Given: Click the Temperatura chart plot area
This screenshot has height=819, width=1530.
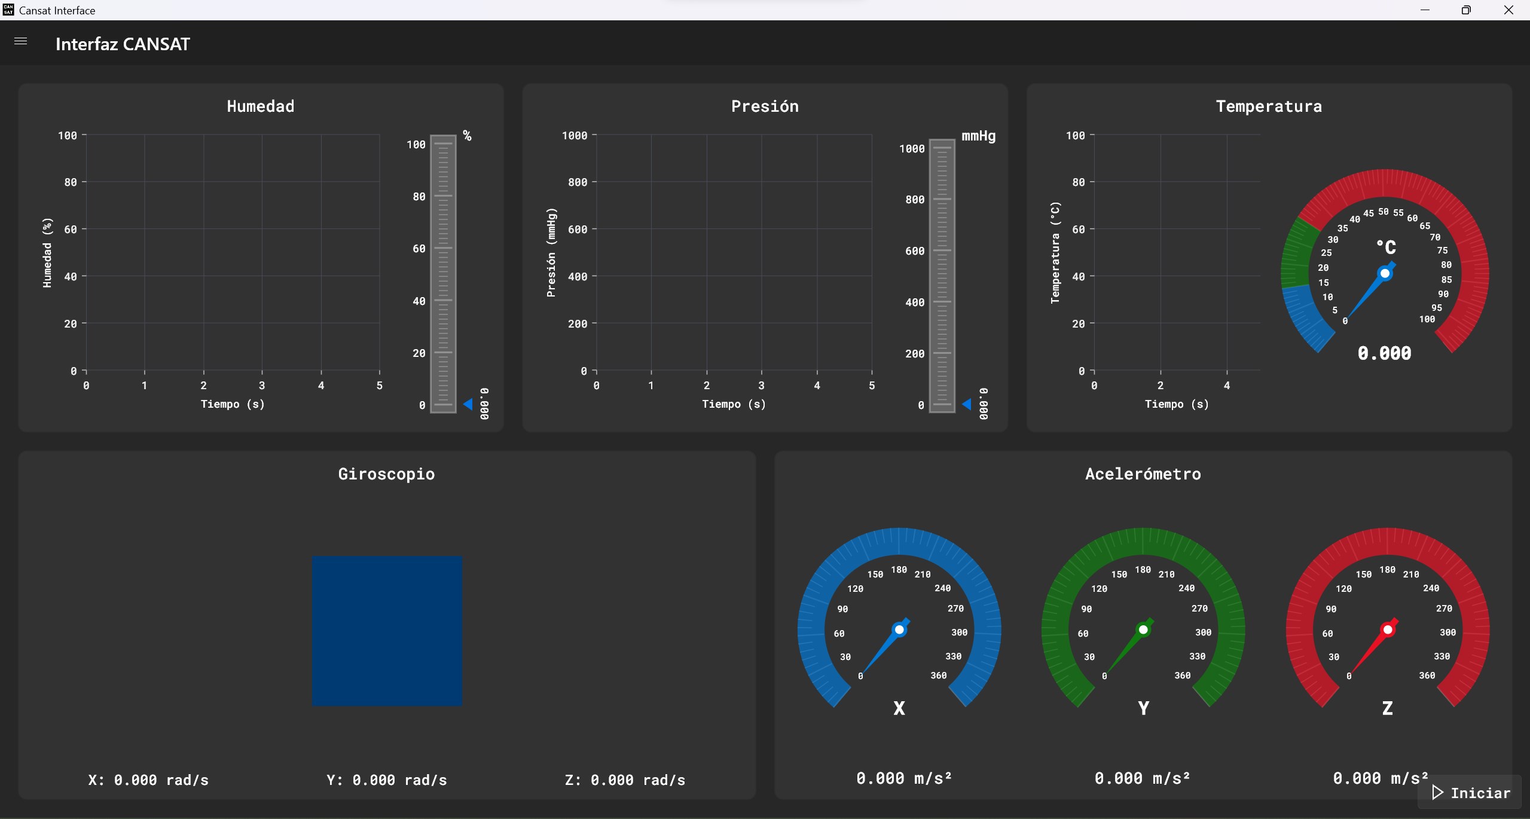Looking at the screenshot, I should pyautogui.click(x=1176, y=252).
